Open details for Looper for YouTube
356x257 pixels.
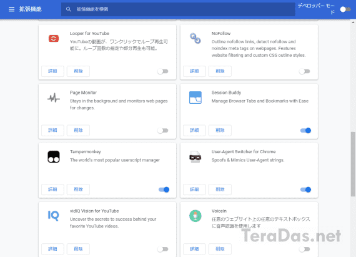tap(52, 71)
